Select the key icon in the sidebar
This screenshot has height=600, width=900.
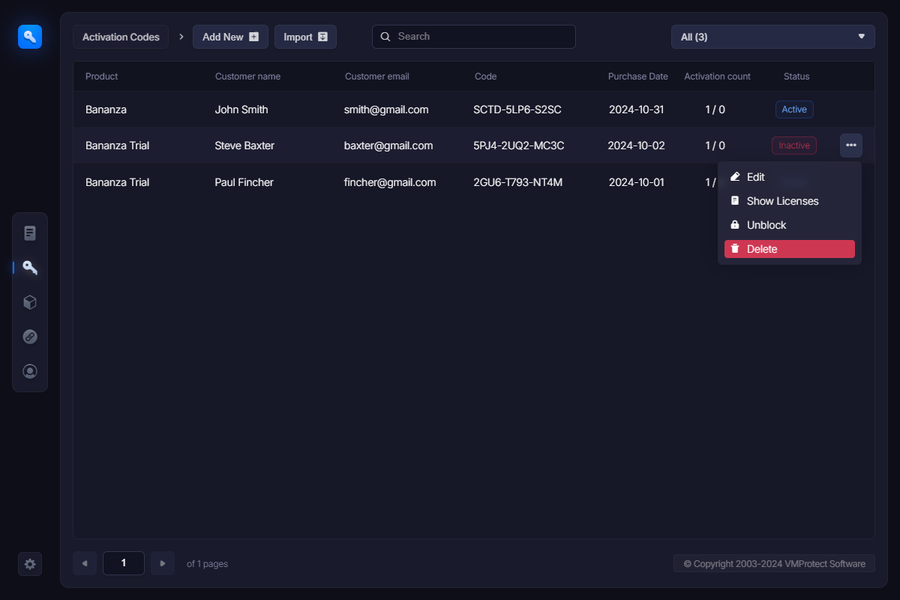(x=30, y=268)
